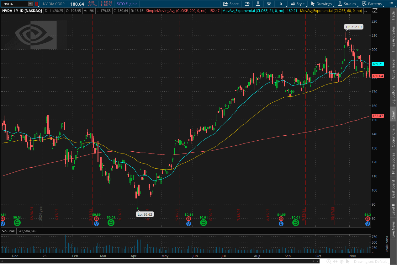Select the Chart sidebar tab
Viewport: 397px width, 265px height.
click(393, 115)
